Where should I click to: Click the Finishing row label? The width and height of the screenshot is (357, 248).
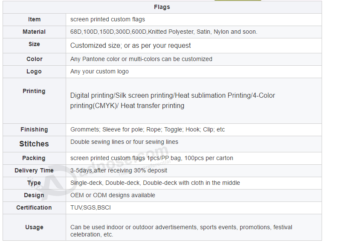pos(34,129)
